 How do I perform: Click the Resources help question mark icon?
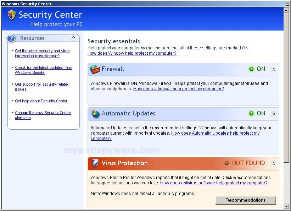click(x=11, y=38)
